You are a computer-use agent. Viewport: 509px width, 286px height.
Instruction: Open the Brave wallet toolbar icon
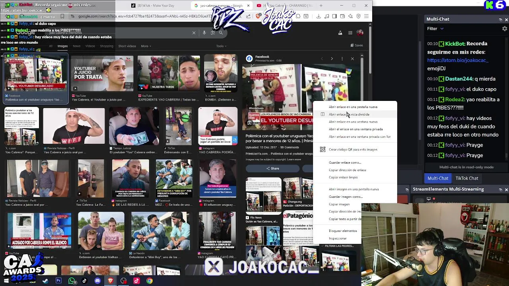coord(342,16)
